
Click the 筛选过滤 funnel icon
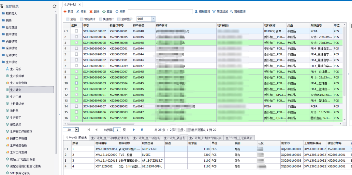(214, 11)
